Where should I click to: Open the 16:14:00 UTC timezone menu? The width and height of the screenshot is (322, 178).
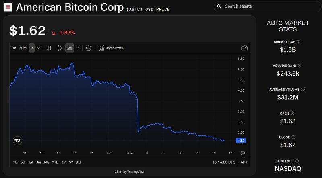coord(224,162)
